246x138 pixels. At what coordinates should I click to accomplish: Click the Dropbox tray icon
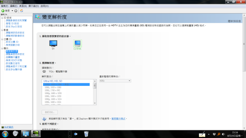point(214,134)
